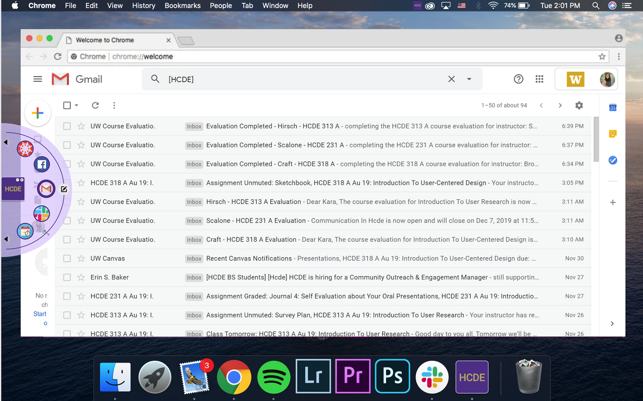
Task: Open the Bookmarks menu
Action: (183, 6)
